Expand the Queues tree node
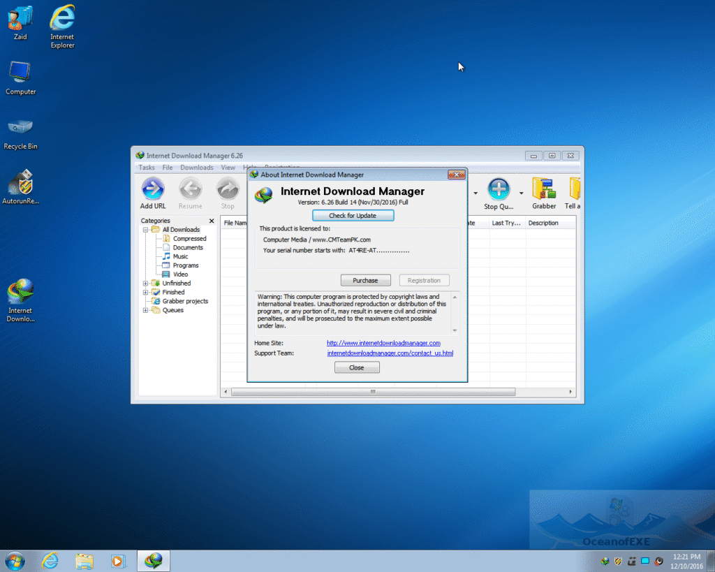 pyautogui.click(x=145, y=310)
